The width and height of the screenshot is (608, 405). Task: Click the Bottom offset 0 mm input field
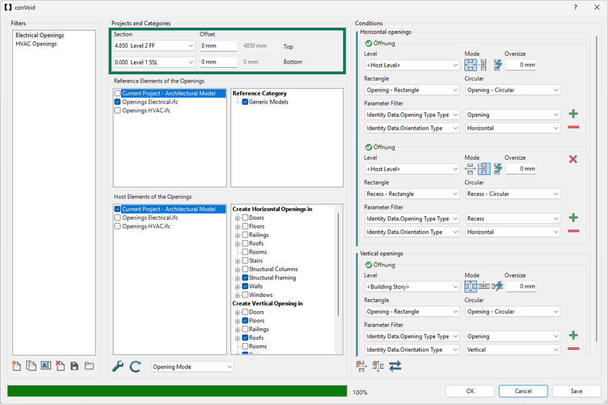click(218, 62)
